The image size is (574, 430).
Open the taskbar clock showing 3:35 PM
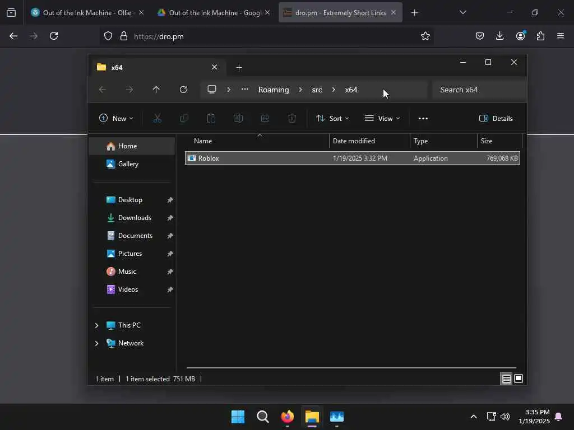pyautogui.click(x=534, y=417)
